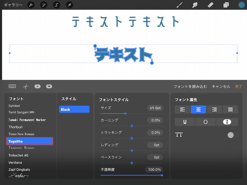This screenshot has width=247, height=185.
Task: Click the kerning (カーニング) slider handle
Action: coord(132,126)
